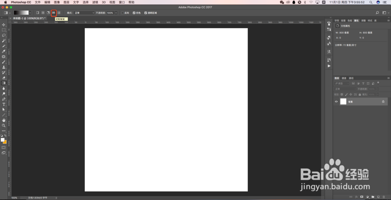The height and width of the screenshot is (200, 391).
Task: Select the Path Selection arrow tool
Action: 4,110
